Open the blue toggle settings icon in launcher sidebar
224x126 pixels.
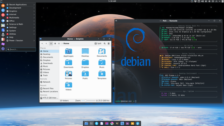(3, 21)
